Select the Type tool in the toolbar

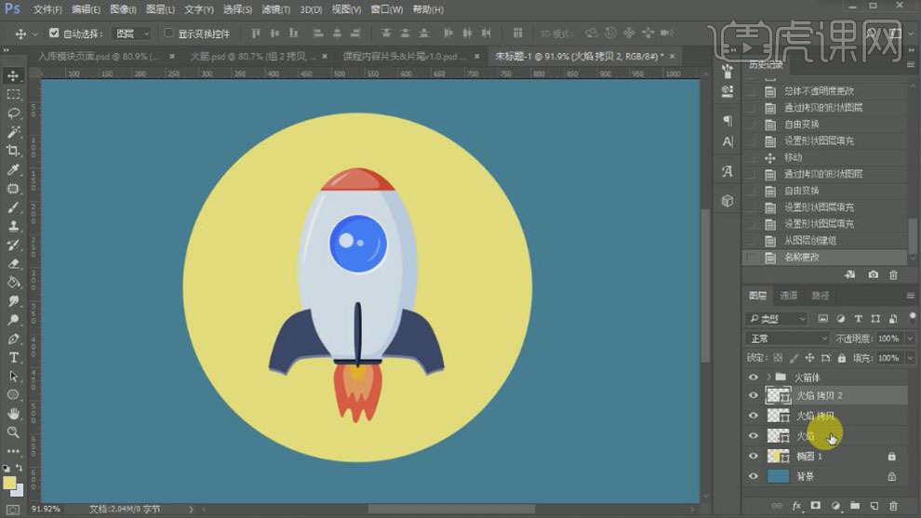[14, 358]
